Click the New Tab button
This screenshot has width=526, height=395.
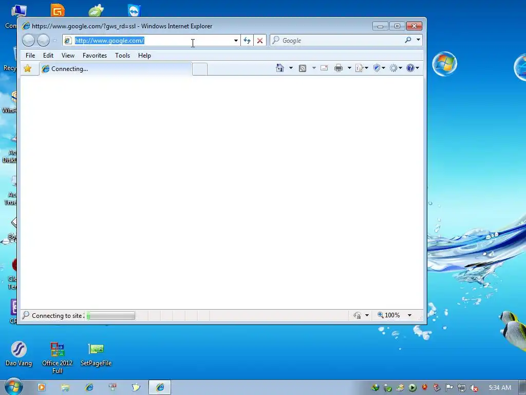tap(200, 69)
